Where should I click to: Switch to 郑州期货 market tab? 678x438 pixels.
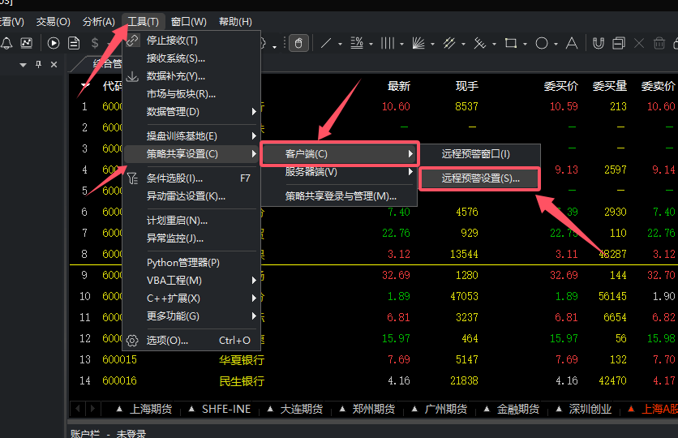click(367, 409)
